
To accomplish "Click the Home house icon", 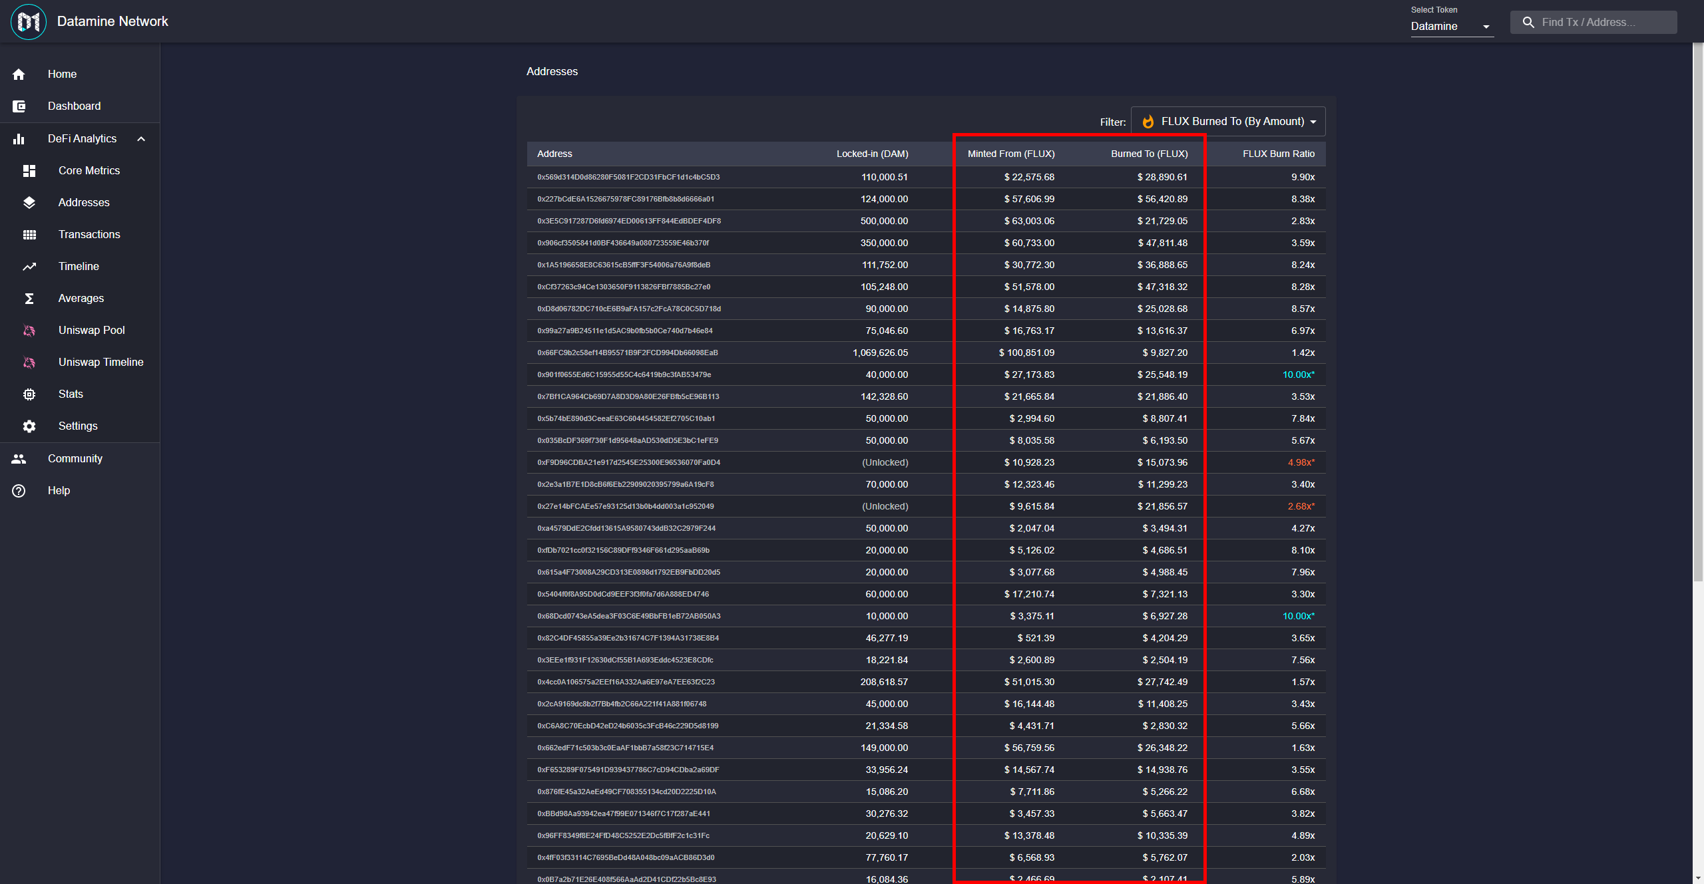I will 19,74.
